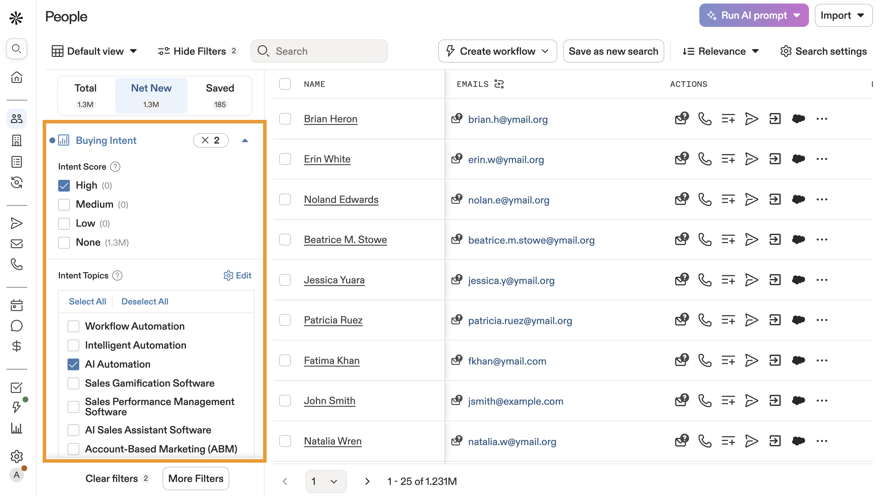This screenshot has width=880, height=496.
Task: Click the Salesforce cloud icon for Erin White
Action: pyautogui.click(x=798, y=159)
